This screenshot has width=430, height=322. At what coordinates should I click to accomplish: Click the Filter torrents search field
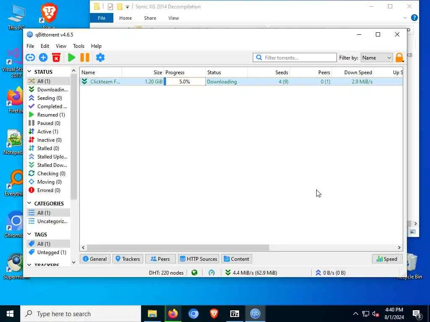(294, 57)
